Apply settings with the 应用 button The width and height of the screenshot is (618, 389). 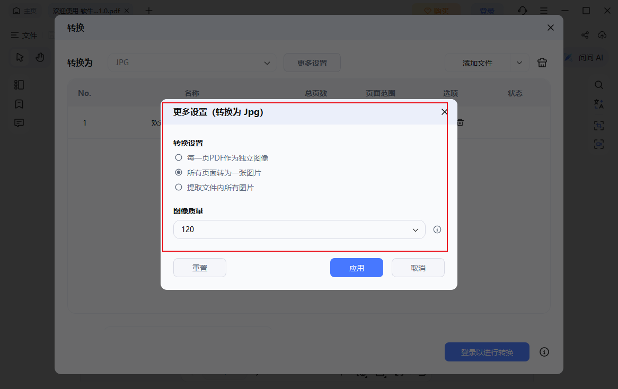click(x=356, y=268)
